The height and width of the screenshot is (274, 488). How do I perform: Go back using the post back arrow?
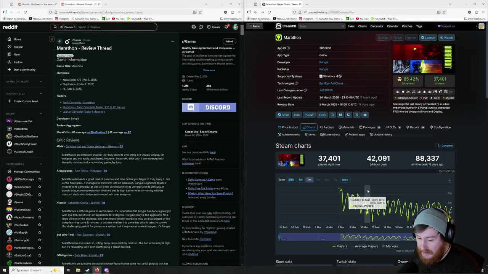point(59,41)
